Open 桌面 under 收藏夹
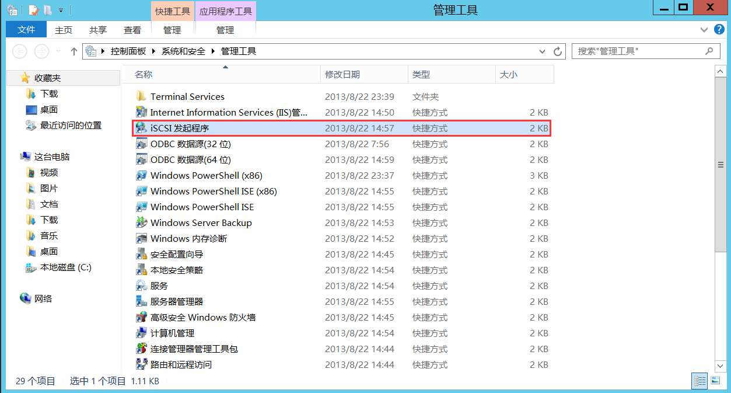The image size is (731, 393). click(49, 109)
